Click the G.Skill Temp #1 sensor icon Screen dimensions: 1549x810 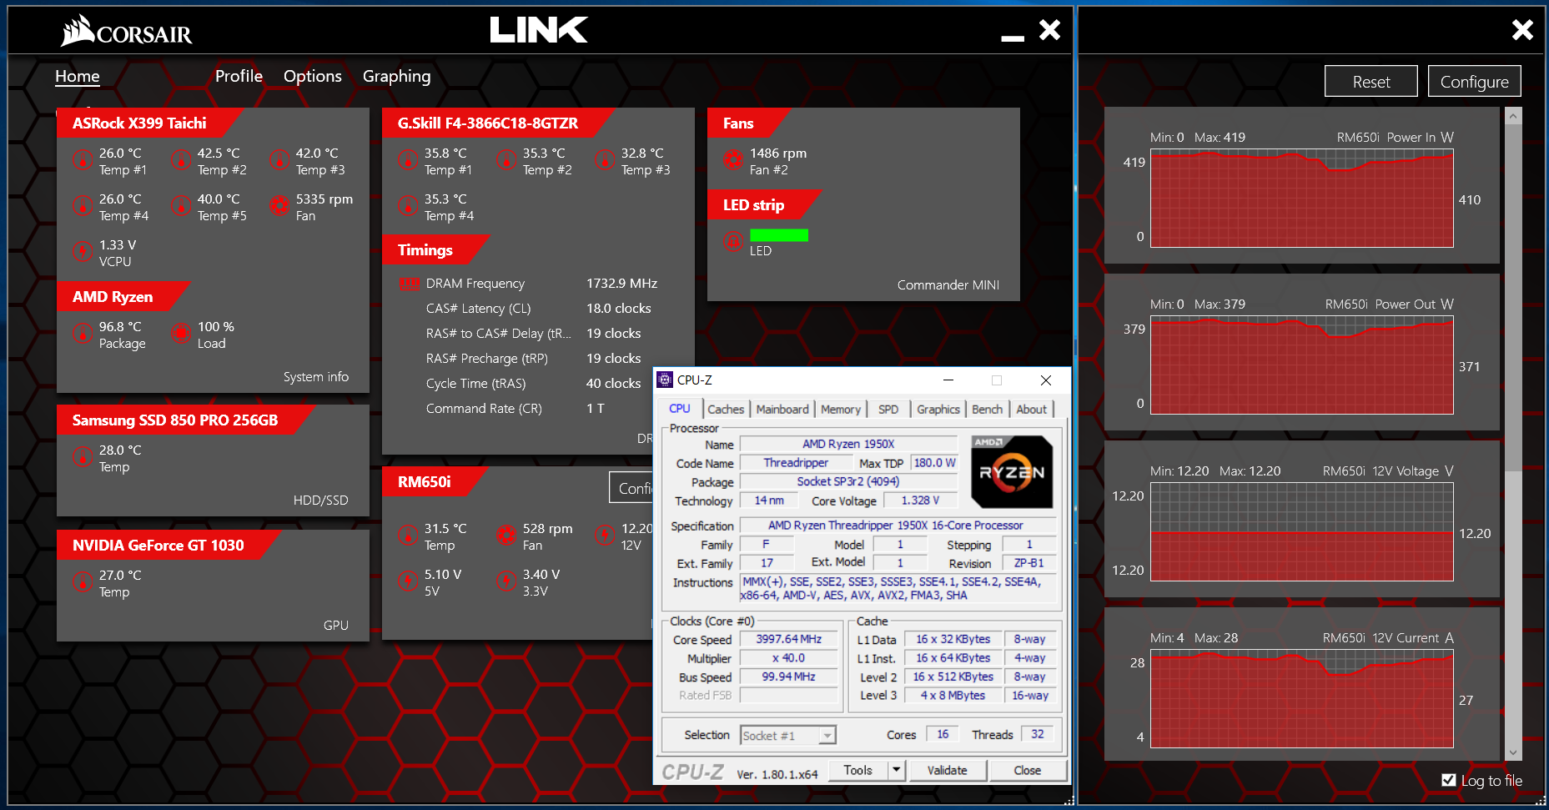tap(408, 159)
